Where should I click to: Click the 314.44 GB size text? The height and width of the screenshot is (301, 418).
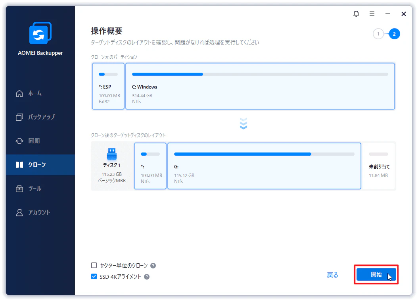(142, 96)
